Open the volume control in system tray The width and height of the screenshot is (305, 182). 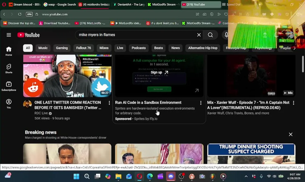coord(275,176)
